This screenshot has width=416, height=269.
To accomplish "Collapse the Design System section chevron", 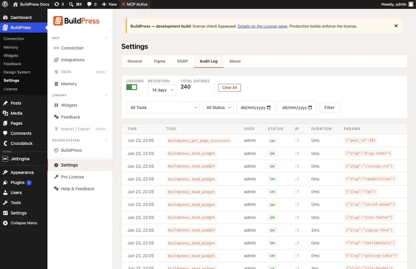I will (x=106, y=140).
